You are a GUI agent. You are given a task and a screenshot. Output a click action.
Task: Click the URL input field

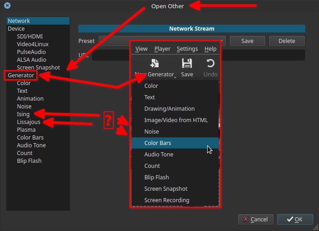[x=261, y=55]
